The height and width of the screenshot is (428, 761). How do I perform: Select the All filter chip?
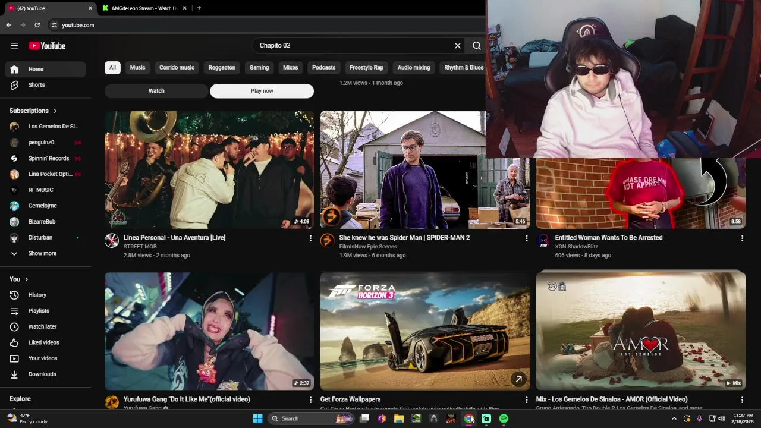(x=112, y=67)
